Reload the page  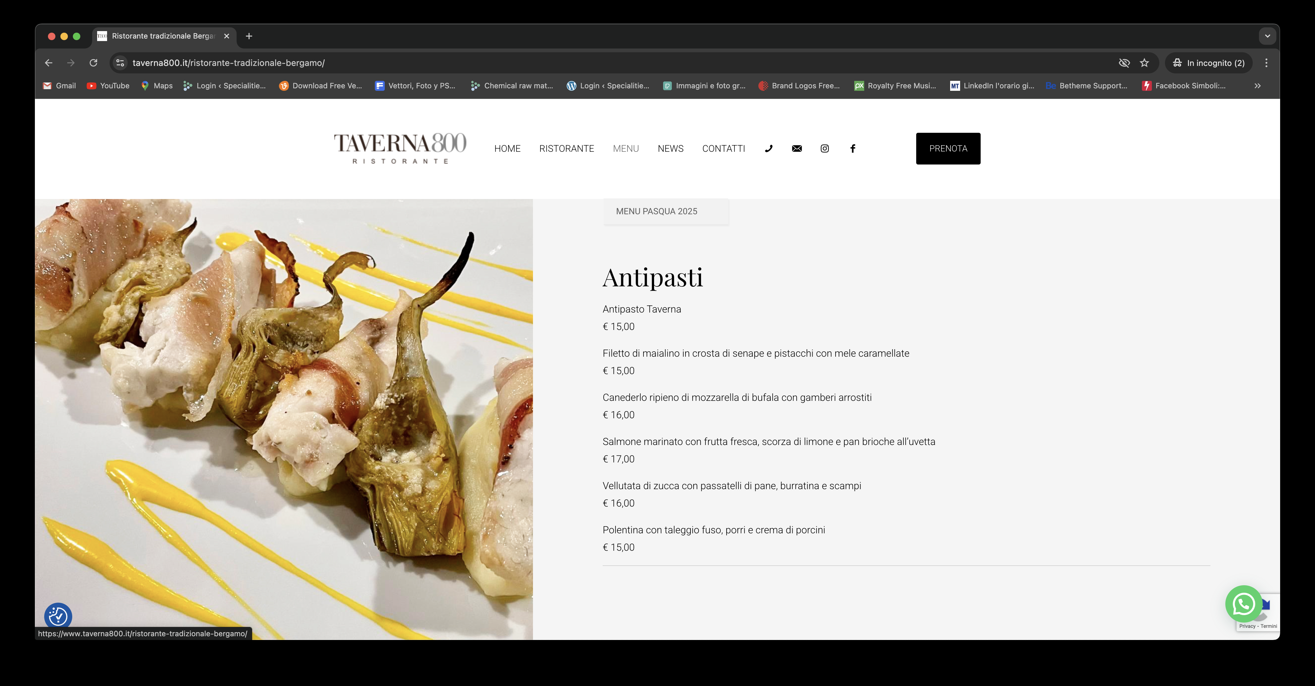93,63
